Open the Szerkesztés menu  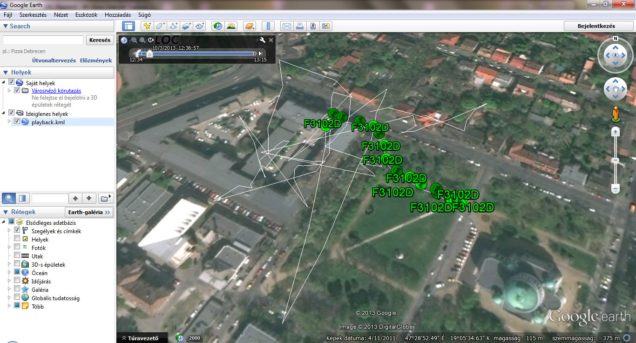click(x=33, y=15)
